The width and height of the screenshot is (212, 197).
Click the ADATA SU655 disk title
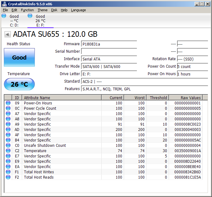coord(55,34)
